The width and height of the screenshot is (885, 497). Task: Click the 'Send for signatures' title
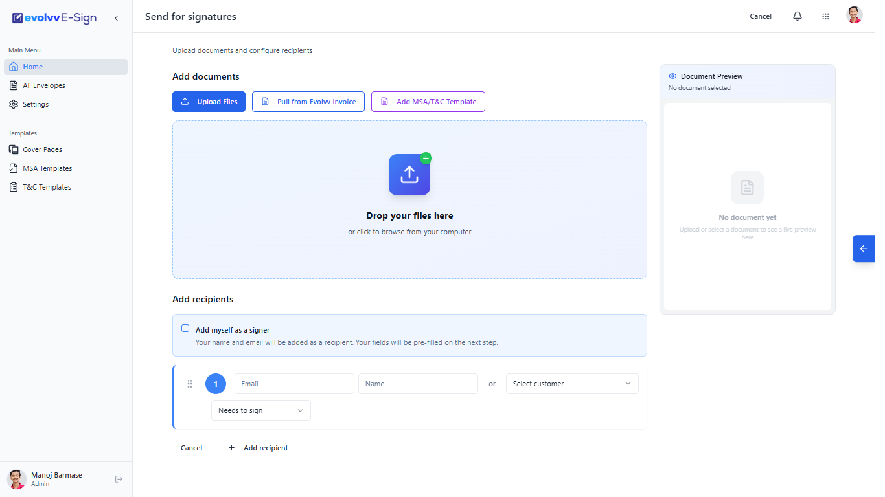coord(190,17)
